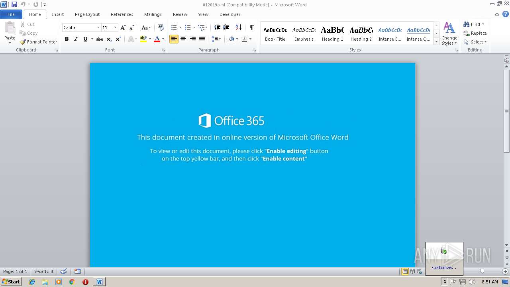Click the Find binoculars icon
This screenshot has height=287, width=510.
466,24
